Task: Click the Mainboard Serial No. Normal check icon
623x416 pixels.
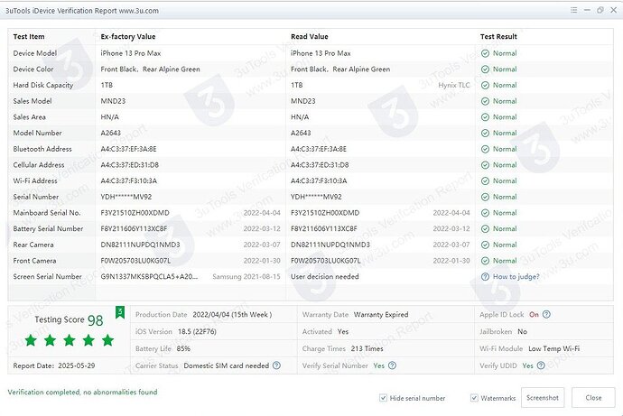Action: [x=485, y=213]
